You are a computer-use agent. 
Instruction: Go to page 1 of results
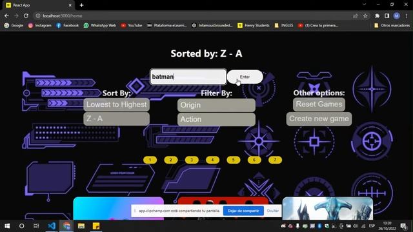150,160
